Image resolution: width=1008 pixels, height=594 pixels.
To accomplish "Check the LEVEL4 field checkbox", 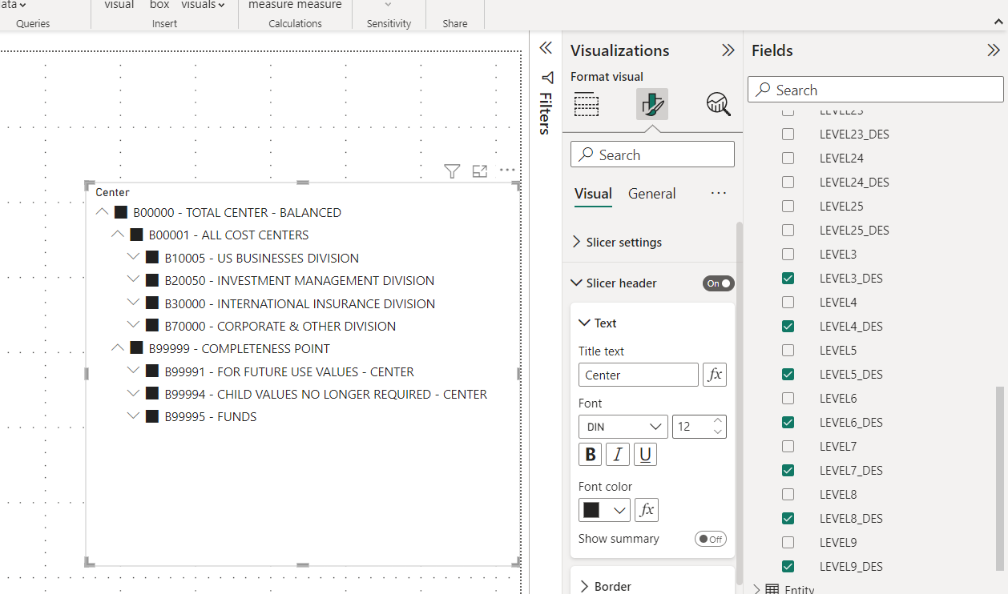I will 788,302.
